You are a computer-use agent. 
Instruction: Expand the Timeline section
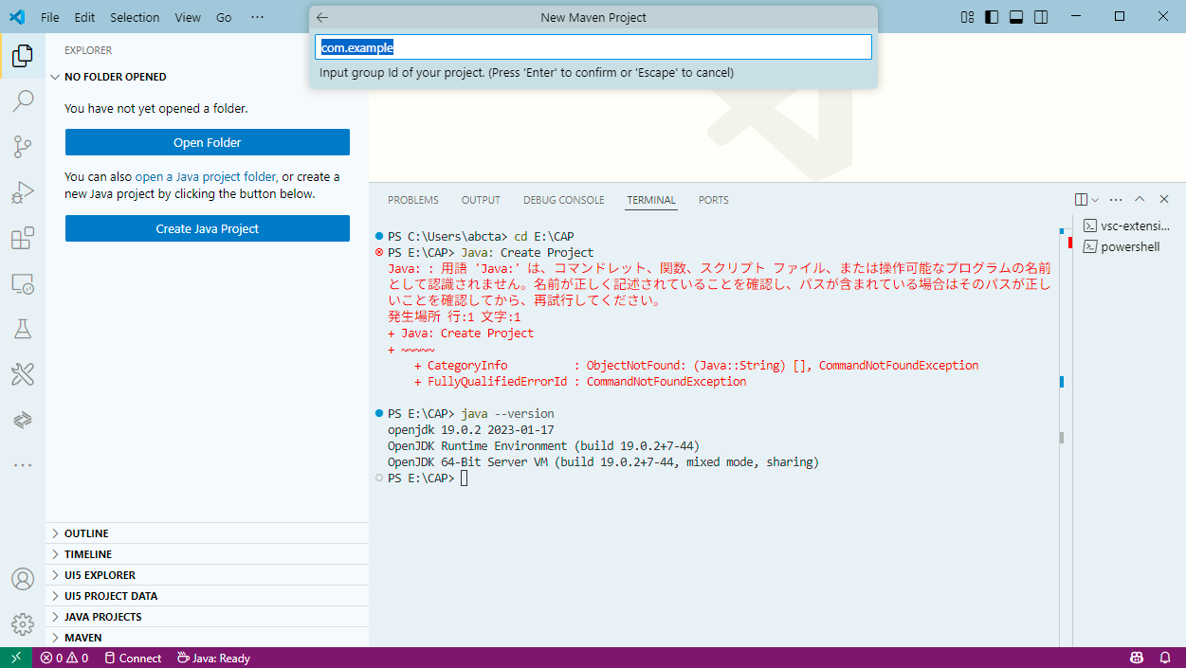(207, 554)
